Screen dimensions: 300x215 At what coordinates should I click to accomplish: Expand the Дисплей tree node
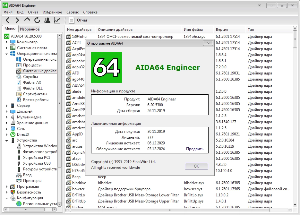7,111
